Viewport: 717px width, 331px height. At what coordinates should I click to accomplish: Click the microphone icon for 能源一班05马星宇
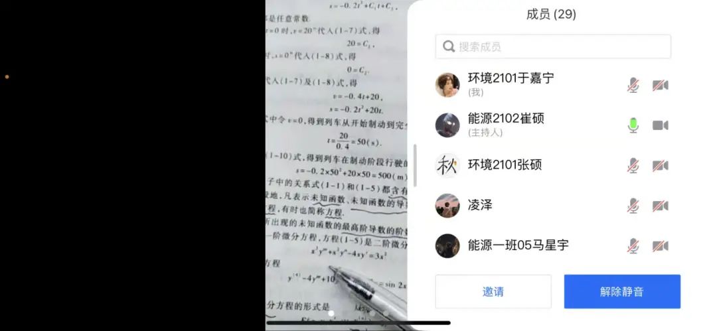633,246
